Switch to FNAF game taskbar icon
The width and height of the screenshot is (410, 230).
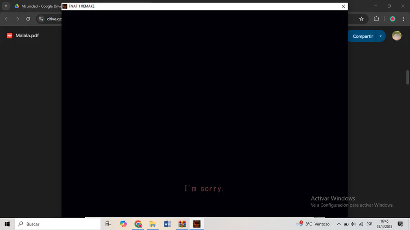click(x=197, y=224)
